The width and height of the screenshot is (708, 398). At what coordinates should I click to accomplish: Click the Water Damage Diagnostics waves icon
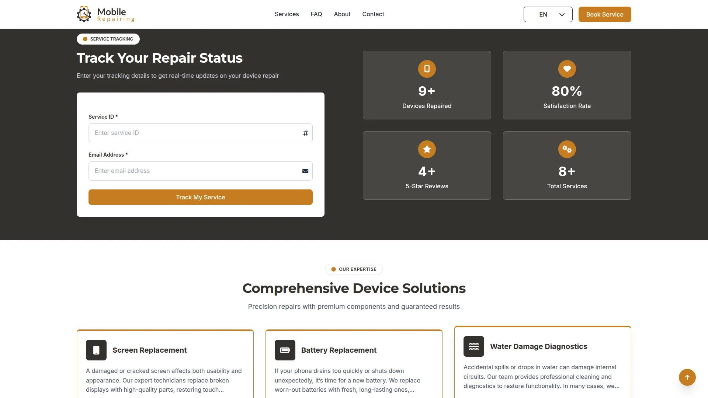tap(473, 346)
